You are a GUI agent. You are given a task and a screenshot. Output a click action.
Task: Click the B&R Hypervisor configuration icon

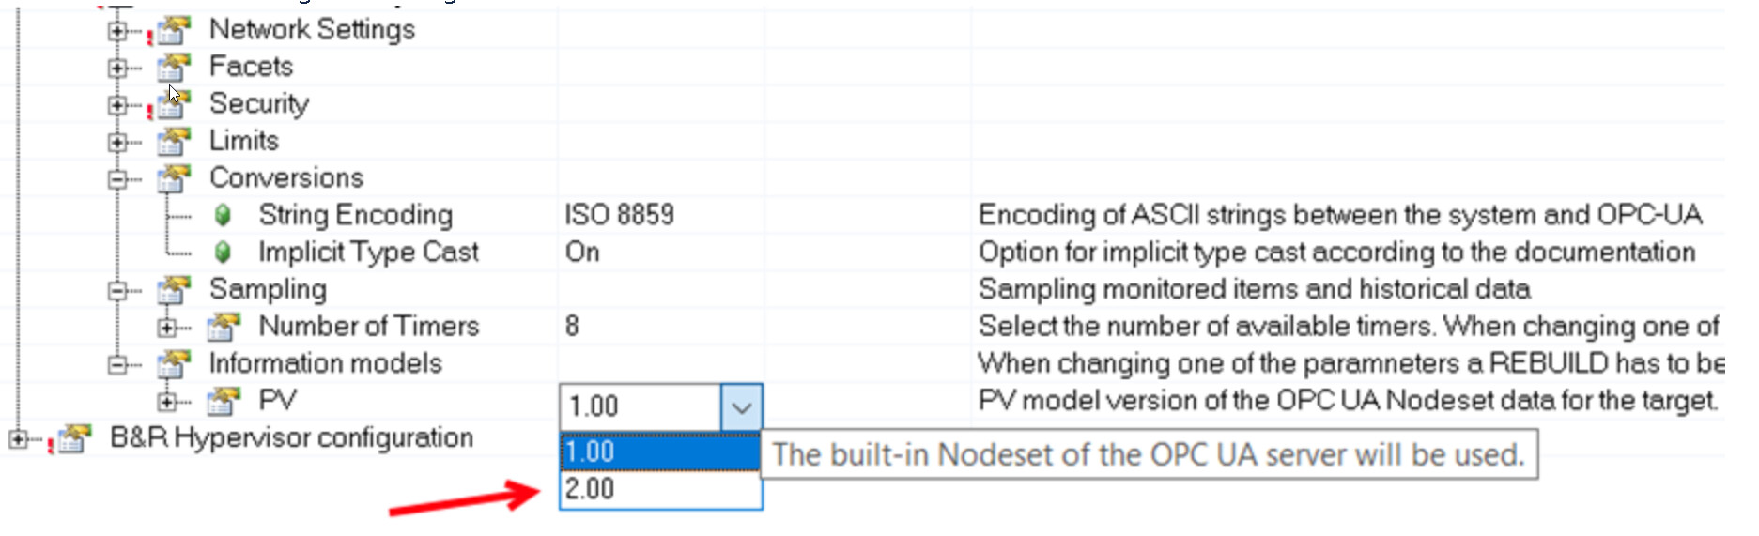click(74, 438)
